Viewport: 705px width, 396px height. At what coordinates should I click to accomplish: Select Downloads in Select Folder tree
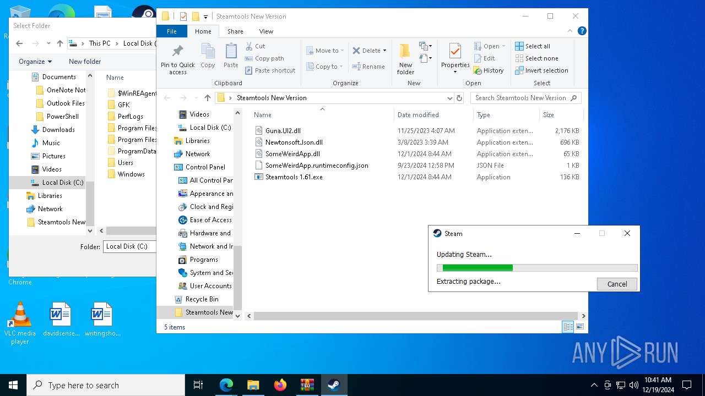(x=58, y=130)
